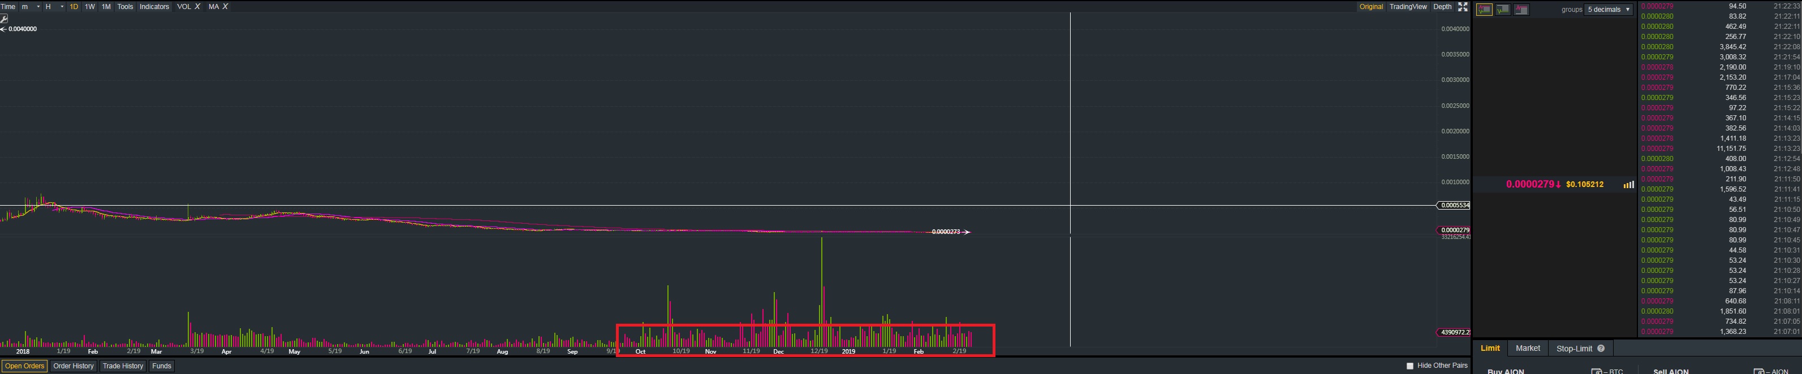Image resolution: width=1802 pixels, height=374 pixels.
Task: Open the hours interval dropdown
Action: 54,6
